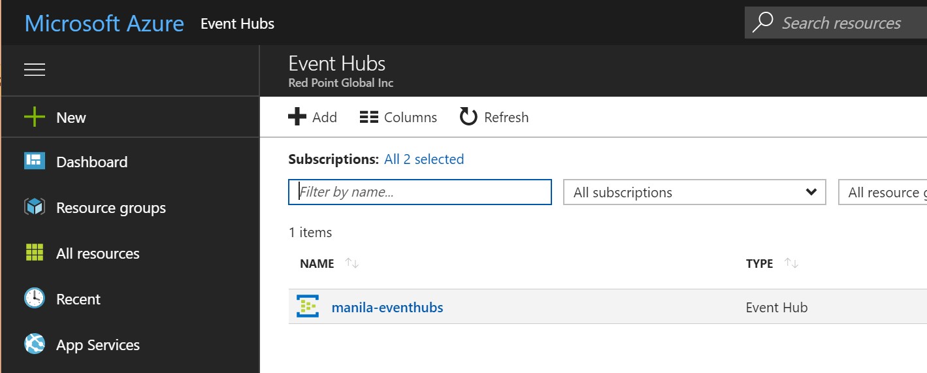The image size is (927, 373).
Task: Open App Services globe icon
Action: pos(35,344)
